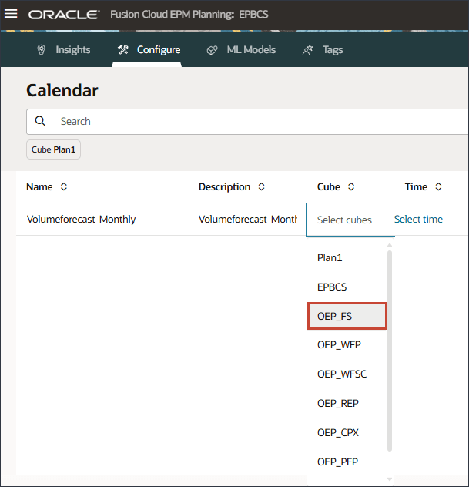
Task: Click the Oracle logo
Action: (64, 15)
